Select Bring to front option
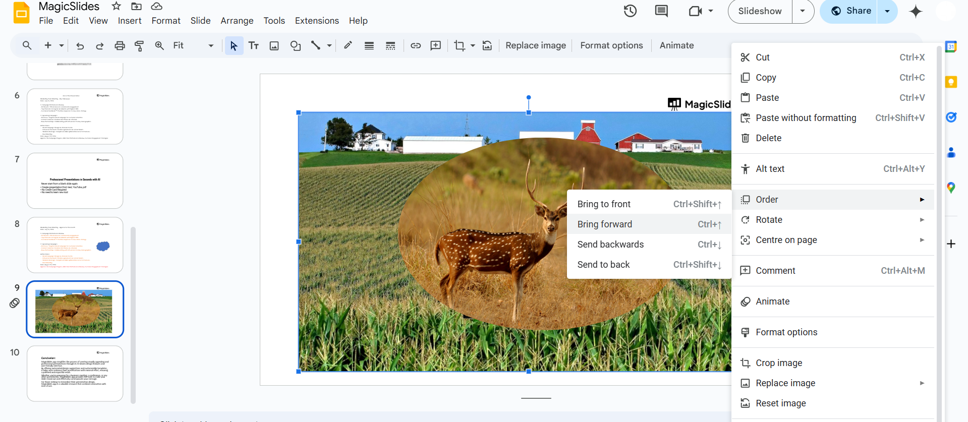968x422 pixels. (604, 204)
